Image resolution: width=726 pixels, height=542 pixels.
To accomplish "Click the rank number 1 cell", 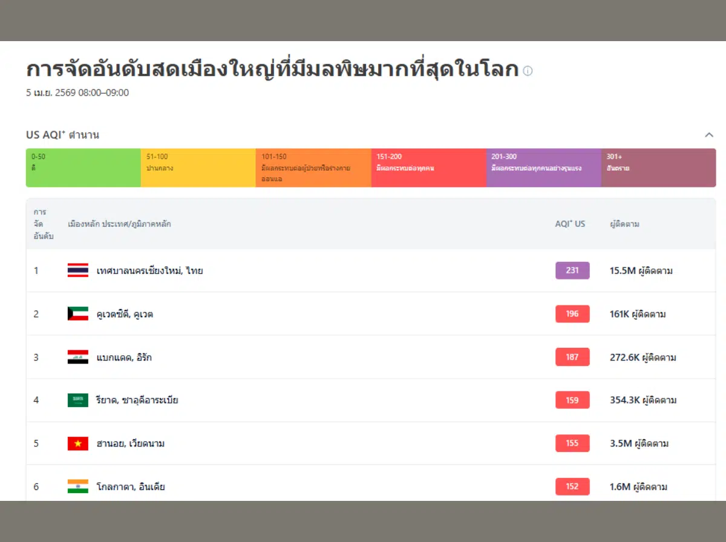I will coord(36,270).
